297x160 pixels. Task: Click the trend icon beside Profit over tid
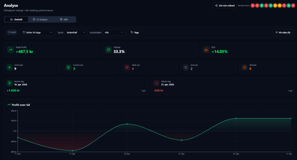click(9, 105)
